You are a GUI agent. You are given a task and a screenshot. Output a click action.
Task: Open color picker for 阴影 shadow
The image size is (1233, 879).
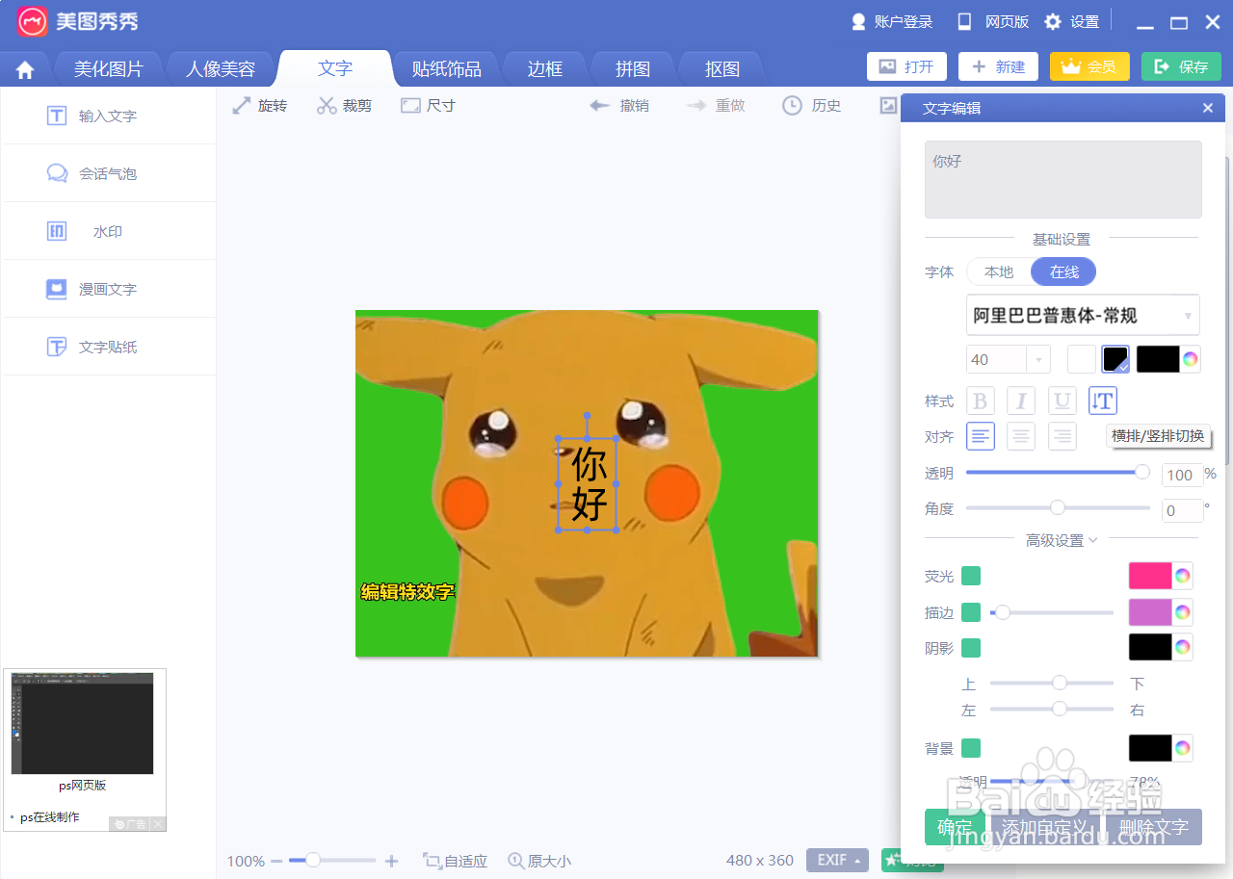click(x=1182, y=647)
